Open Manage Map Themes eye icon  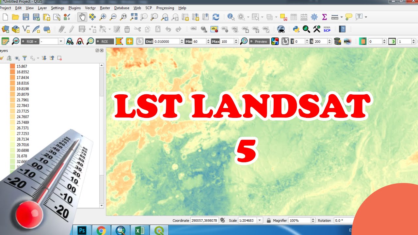point(17,58)
